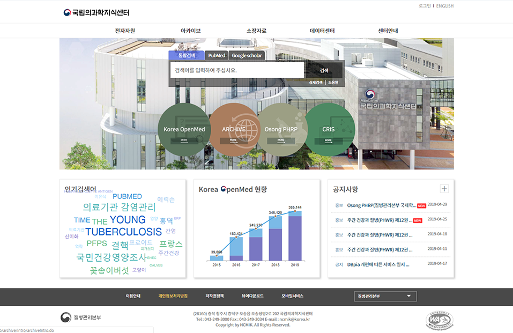The image size is (513, 333).
Task: Click the 질병관리본부 logo in the footer
Action: pyautogui.click(x=81, y=317)
